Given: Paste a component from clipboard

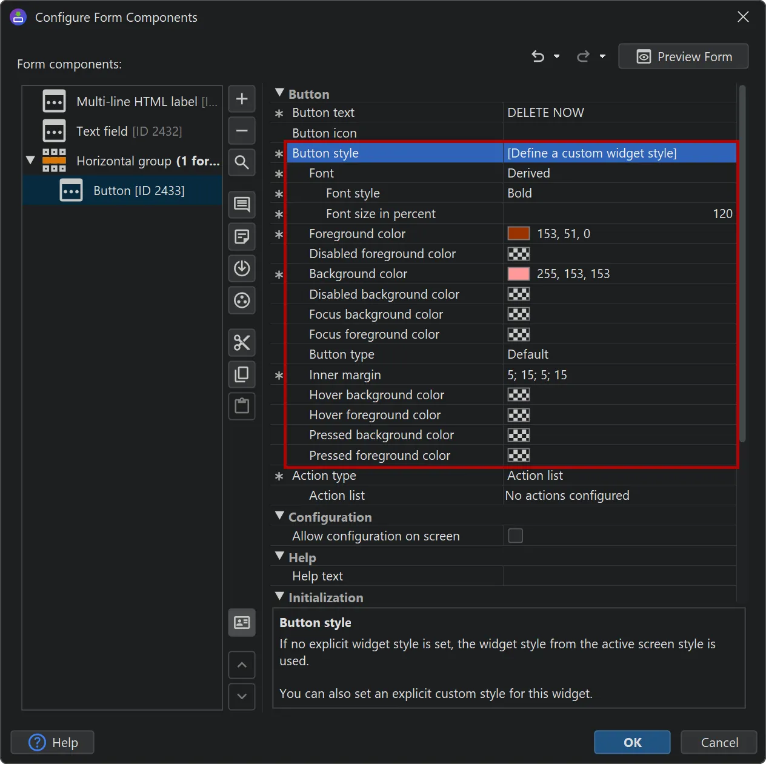Looking at the screenshot, I should (x=242, y=406).
